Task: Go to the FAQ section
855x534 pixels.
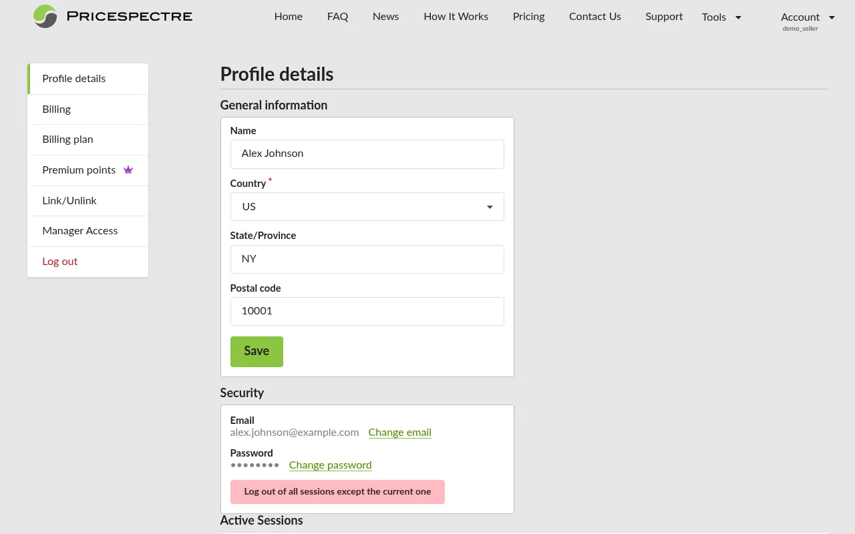Action: (337, 17)
